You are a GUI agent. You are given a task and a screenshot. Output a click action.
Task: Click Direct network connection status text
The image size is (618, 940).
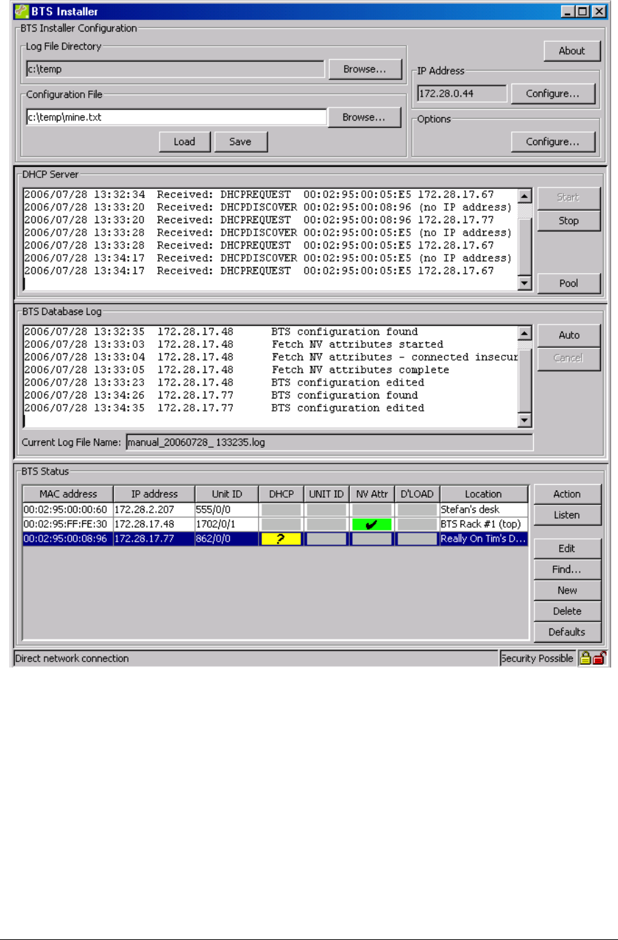tap(72, 658)
